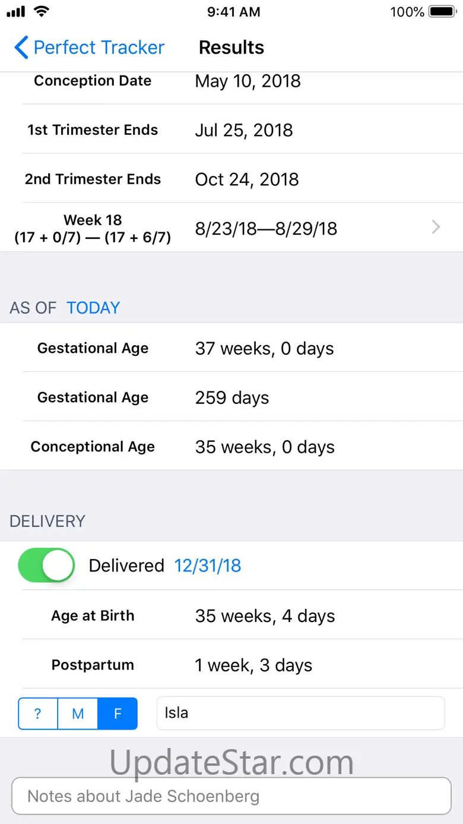Viewport: 463px width, 824px height.
Task: Select the 1st Trimester Ends row
Action: [231, 130]
